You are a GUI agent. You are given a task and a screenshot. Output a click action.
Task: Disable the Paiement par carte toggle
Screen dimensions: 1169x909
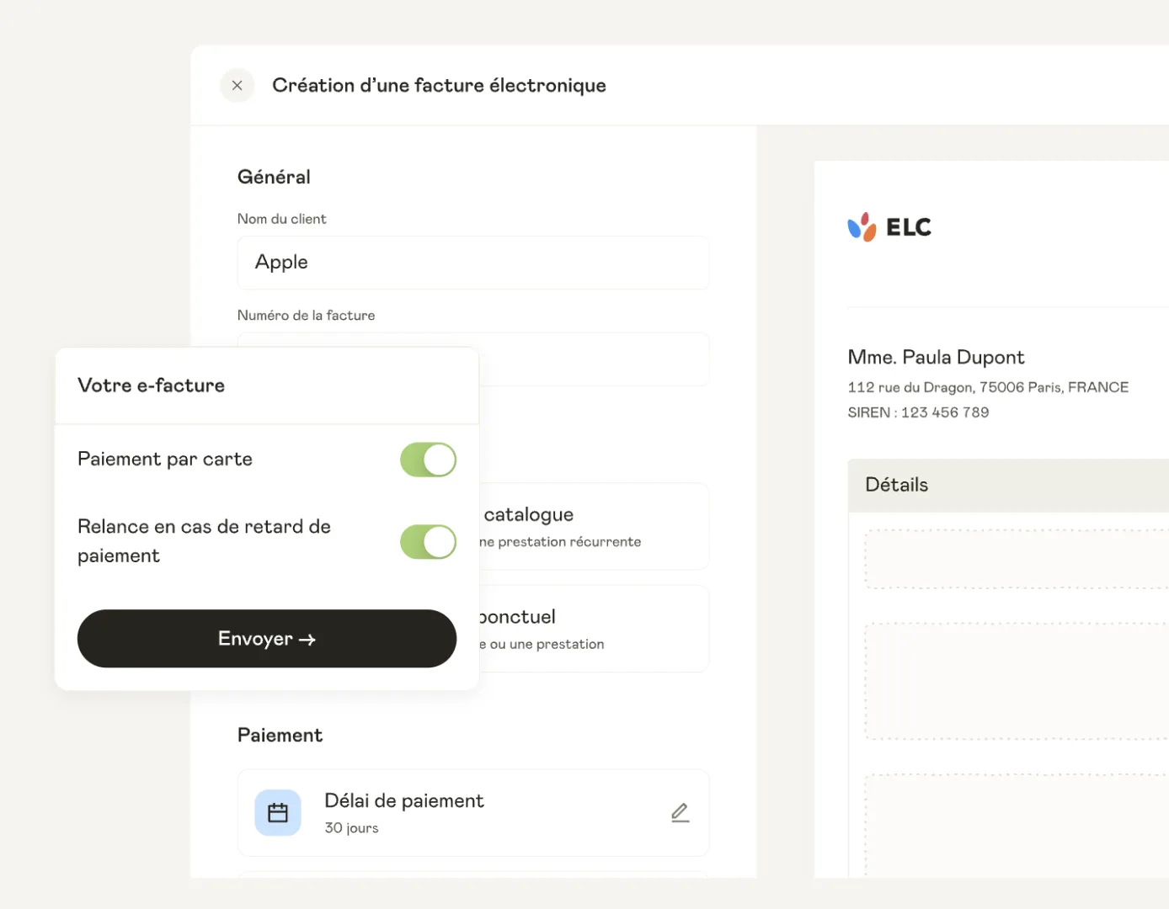click(x=428, y=460)
